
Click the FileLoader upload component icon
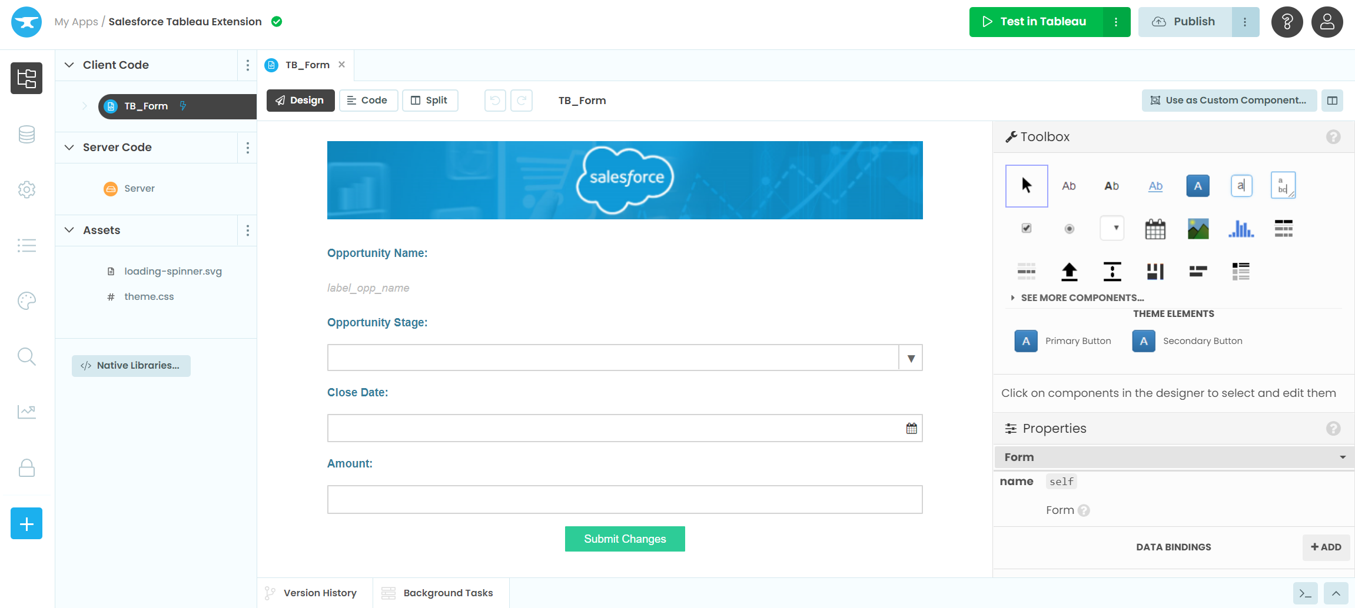coord(1070,271)
